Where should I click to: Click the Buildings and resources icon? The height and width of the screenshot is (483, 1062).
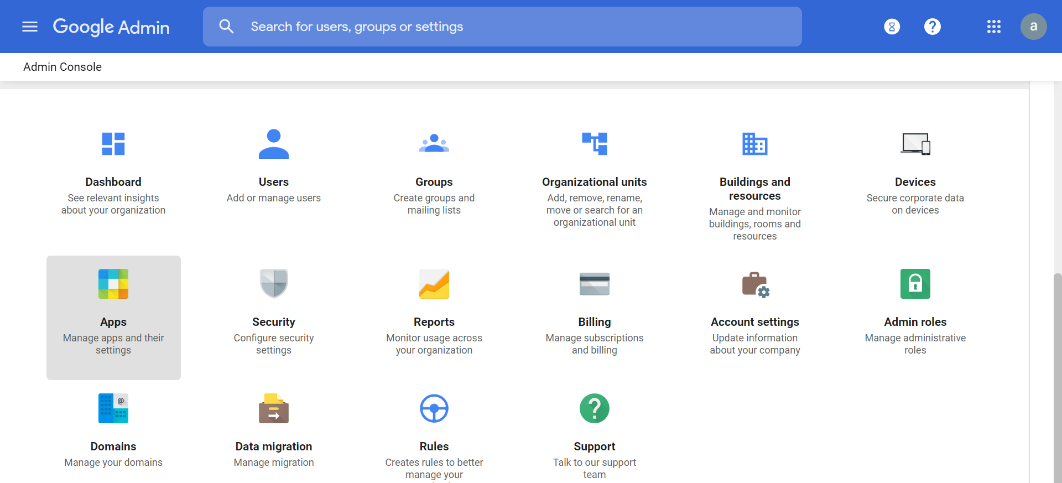tap(754, 144)
